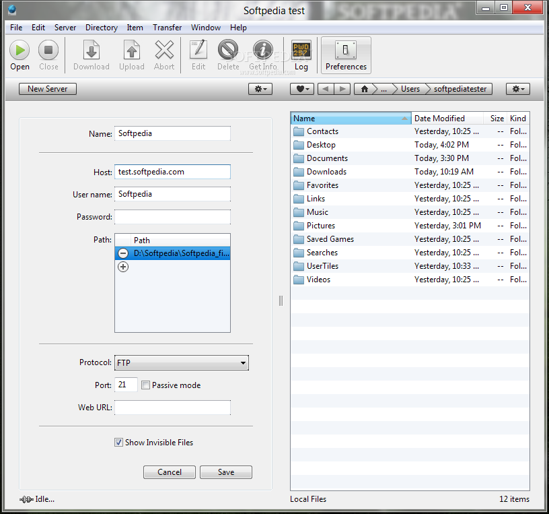
Task: Click the Web URL input field
Action: (x=172, y=408)
